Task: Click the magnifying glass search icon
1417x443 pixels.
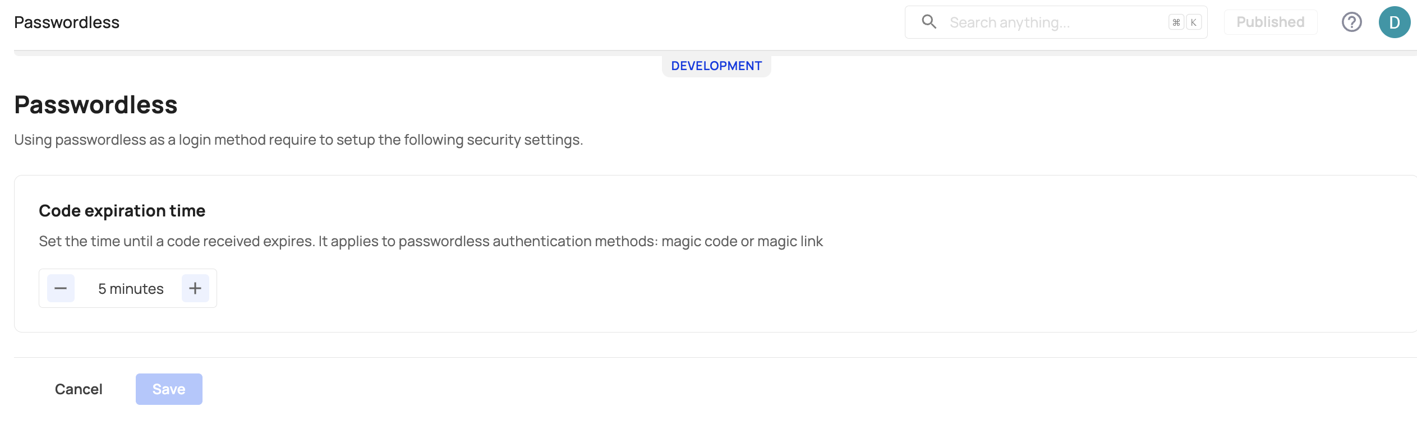Action: pos(929,22)
